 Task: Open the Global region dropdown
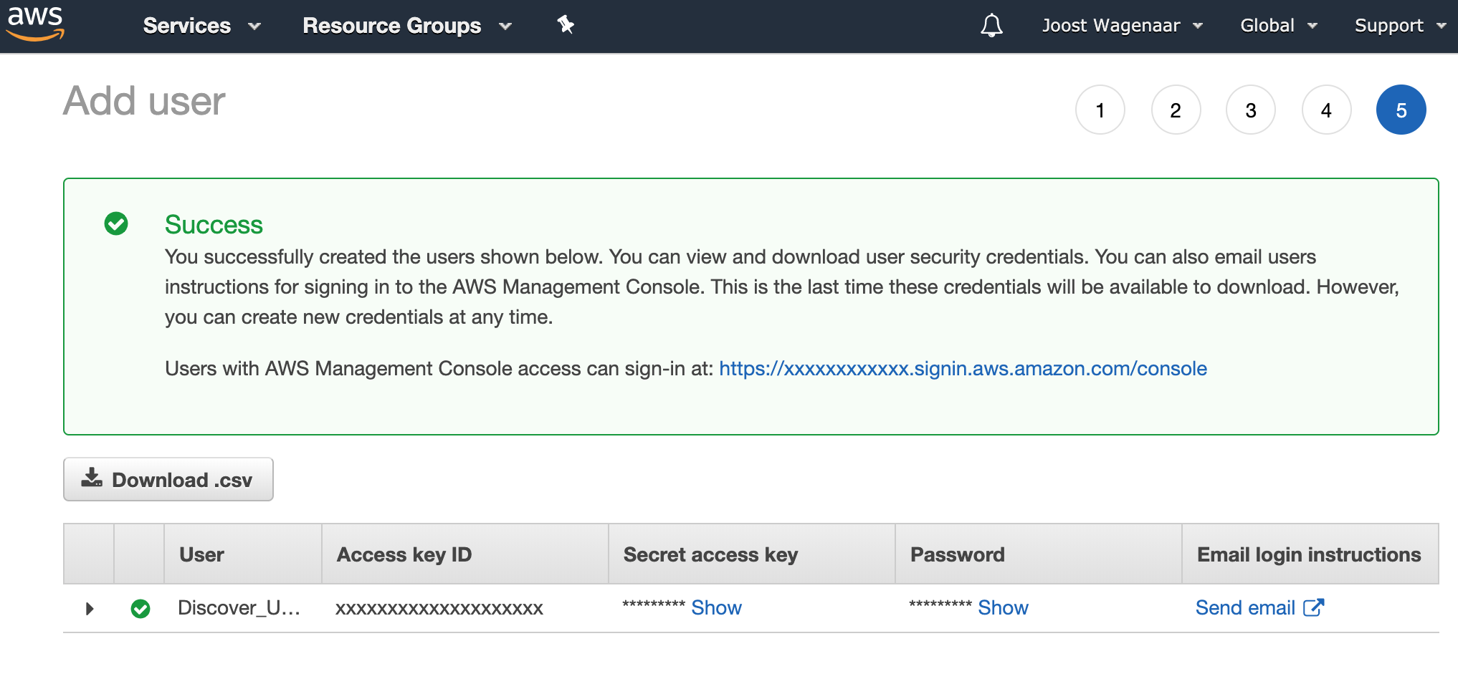[x=1278, y=26]
